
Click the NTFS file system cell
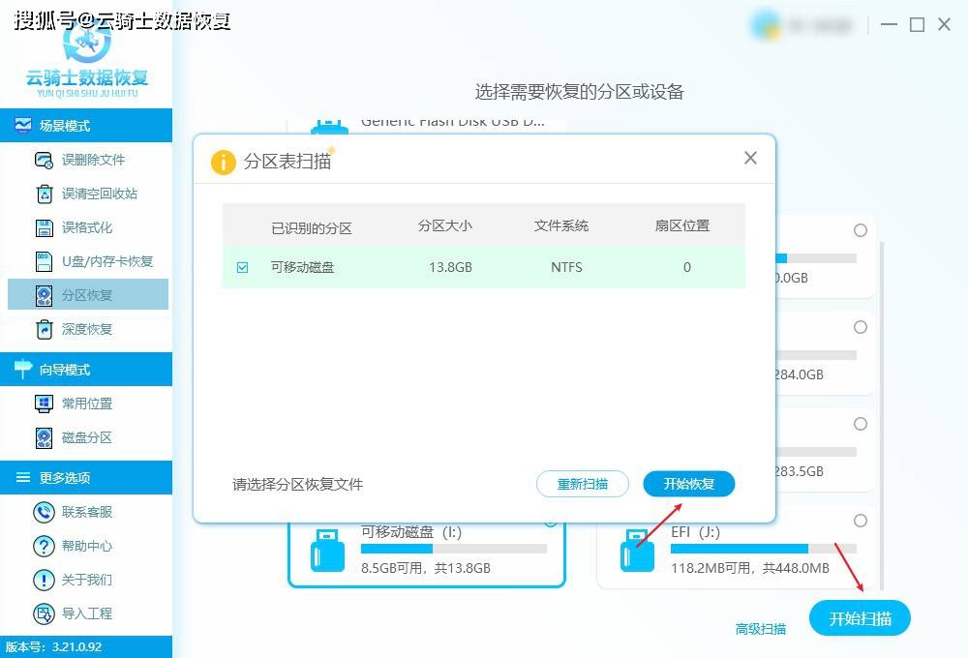(566, 267)
